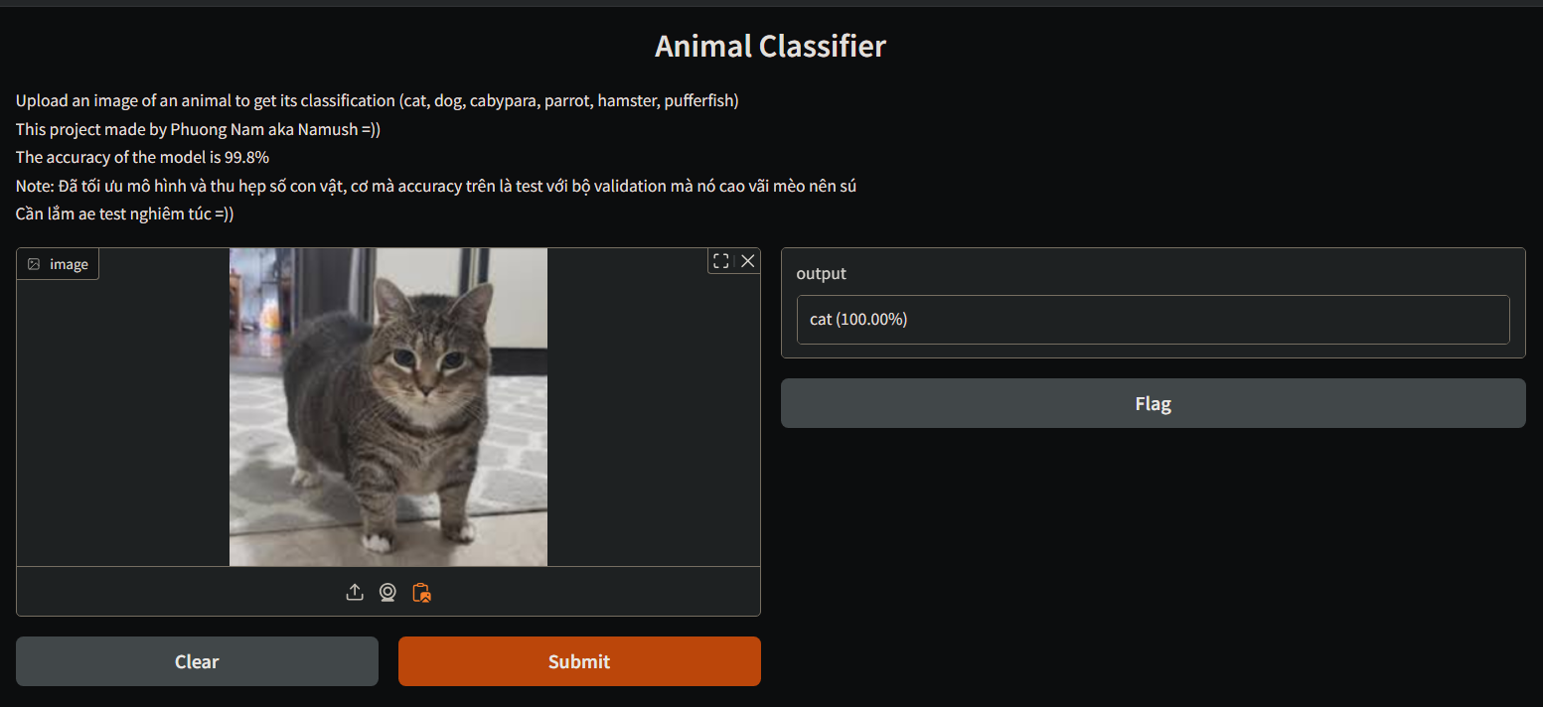Click the image panel label icon
This screenshot has height=707, width=1543.
[33, 263]
